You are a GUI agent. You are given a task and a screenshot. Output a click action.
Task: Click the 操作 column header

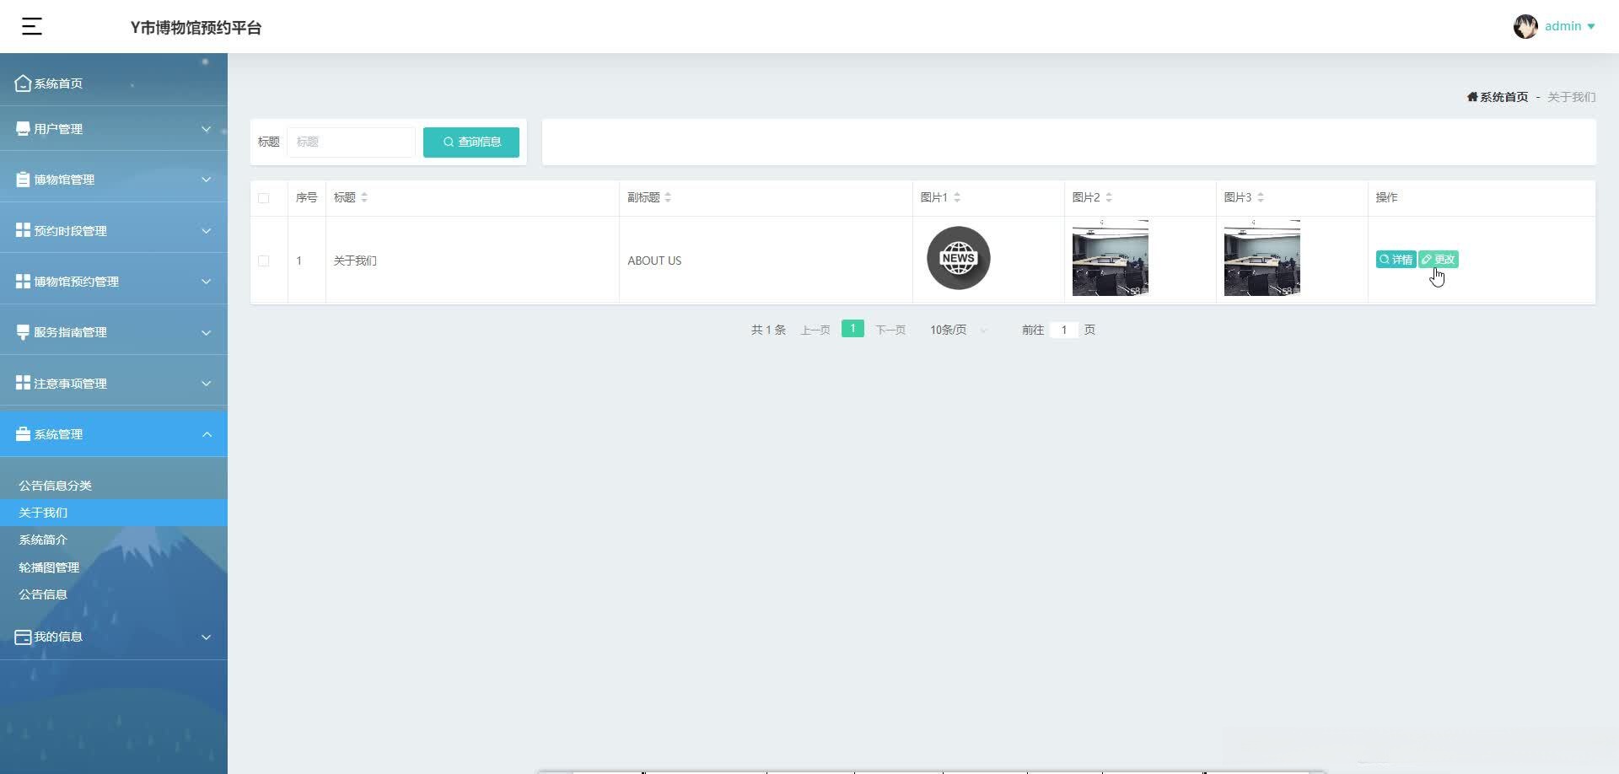coord(1386,197)
